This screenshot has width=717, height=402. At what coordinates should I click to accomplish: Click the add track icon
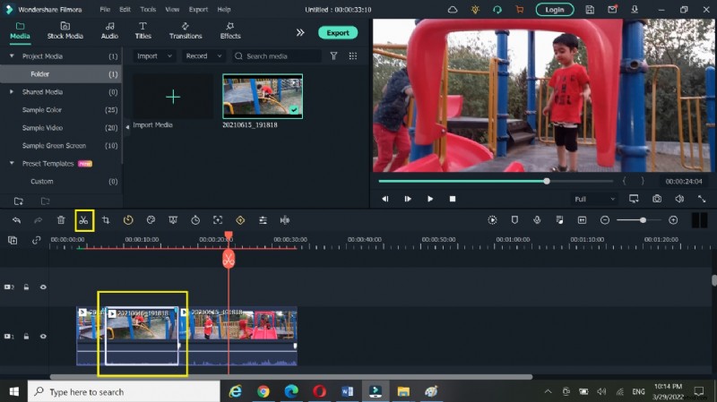[13, 240]
